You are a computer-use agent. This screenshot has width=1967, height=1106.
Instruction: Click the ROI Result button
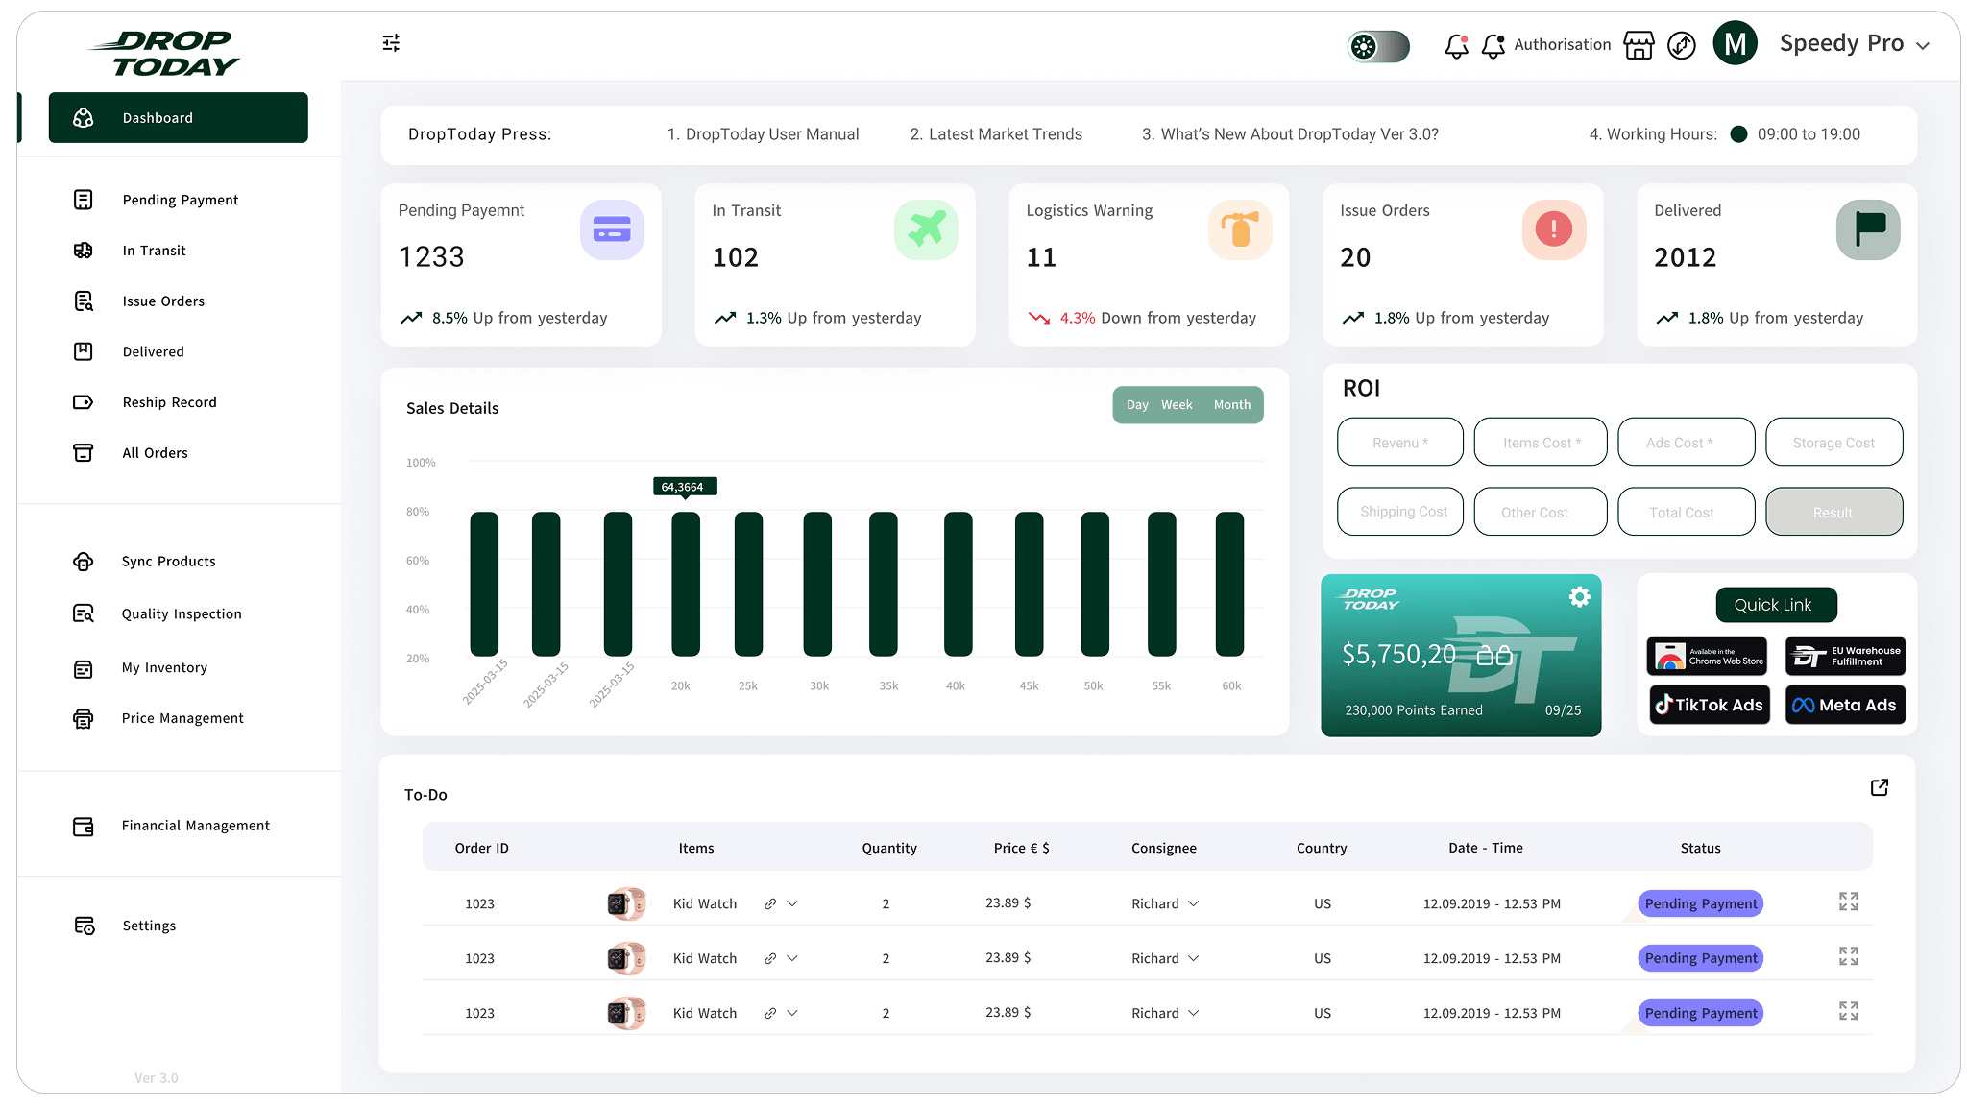tap(1833, 512)
